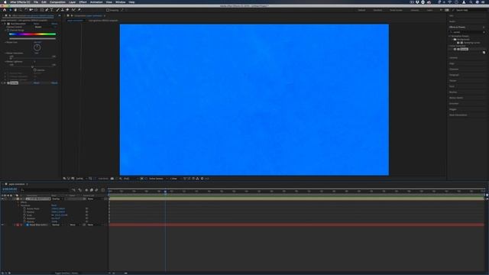489x275 pixels.
Task: Click the Master Lightness slider handle
Action: [x=32, y=66]
